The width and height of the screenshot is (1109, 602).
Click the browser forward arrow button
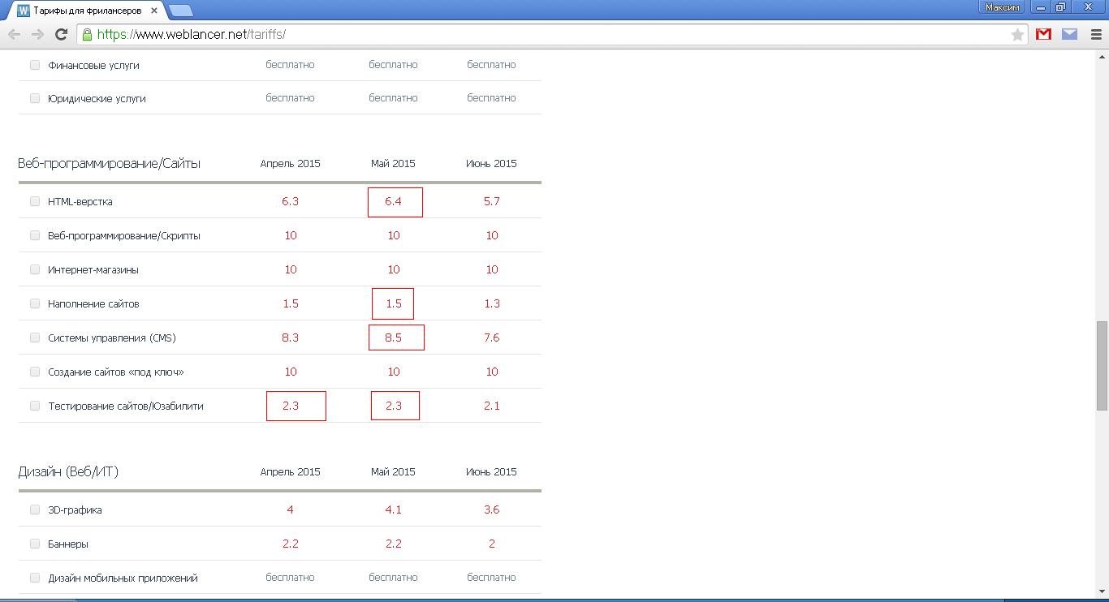point(37,34)
